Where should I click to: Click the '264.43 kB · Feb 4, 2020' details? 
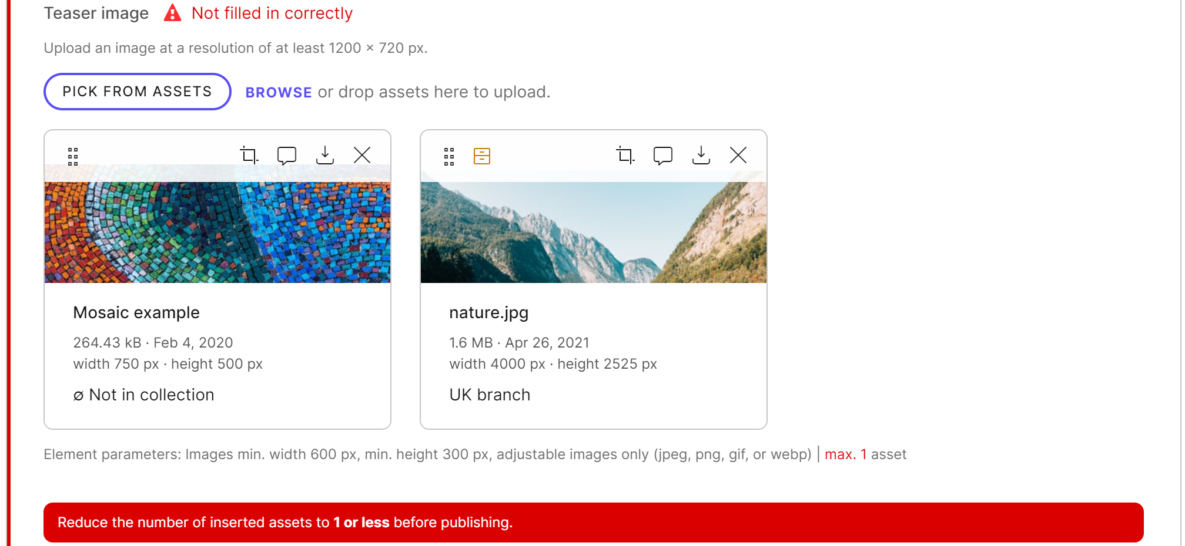pos(153,343)
